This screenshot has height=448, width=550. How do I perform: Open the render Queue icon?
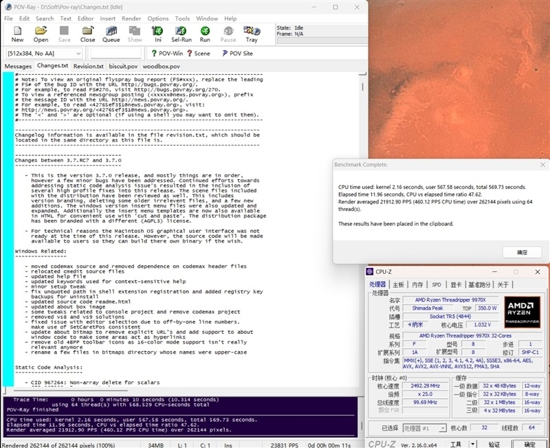(111, 34)
